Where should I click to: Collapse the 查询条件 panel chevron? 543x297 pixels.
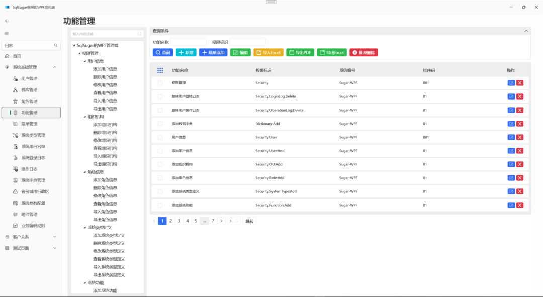tap(526, 31)
